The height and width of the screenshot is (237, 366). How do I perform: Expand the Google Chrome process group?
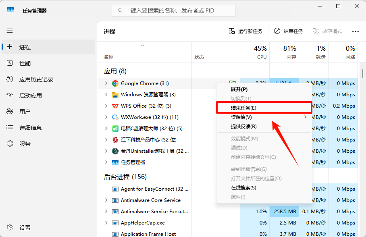(x=106, y=83)
